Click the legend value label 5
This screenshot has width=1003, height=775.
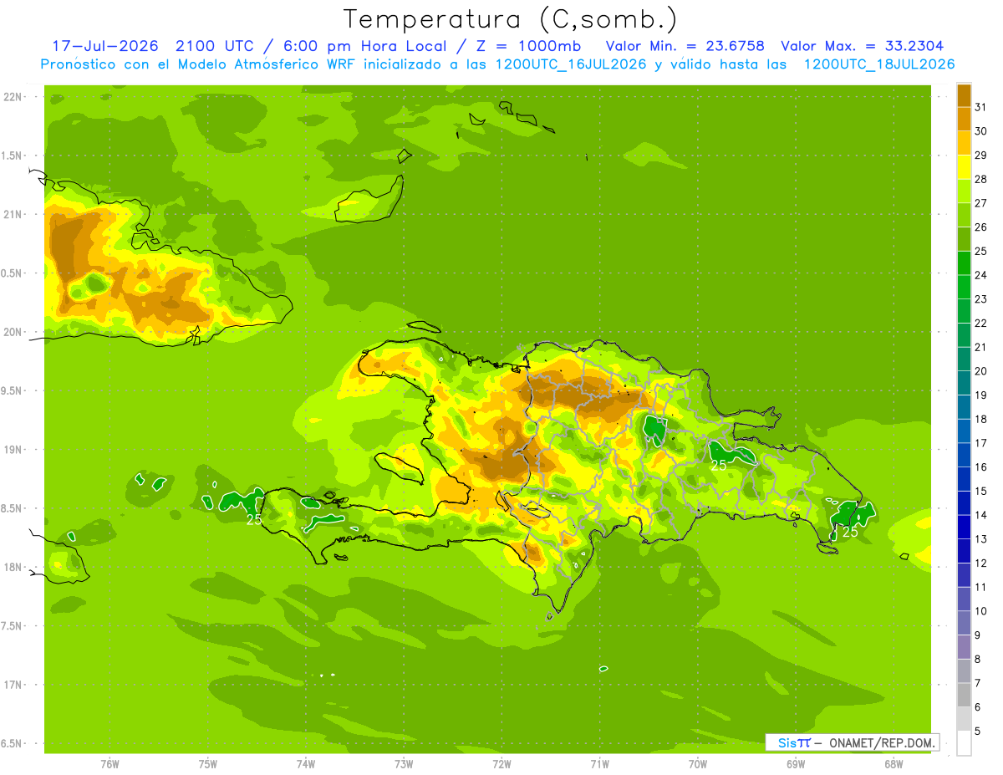(x=978, y=732)
